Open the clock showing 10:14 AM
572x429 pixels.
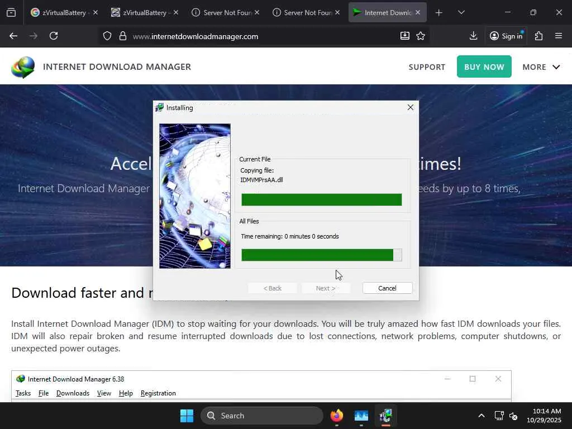544,416
